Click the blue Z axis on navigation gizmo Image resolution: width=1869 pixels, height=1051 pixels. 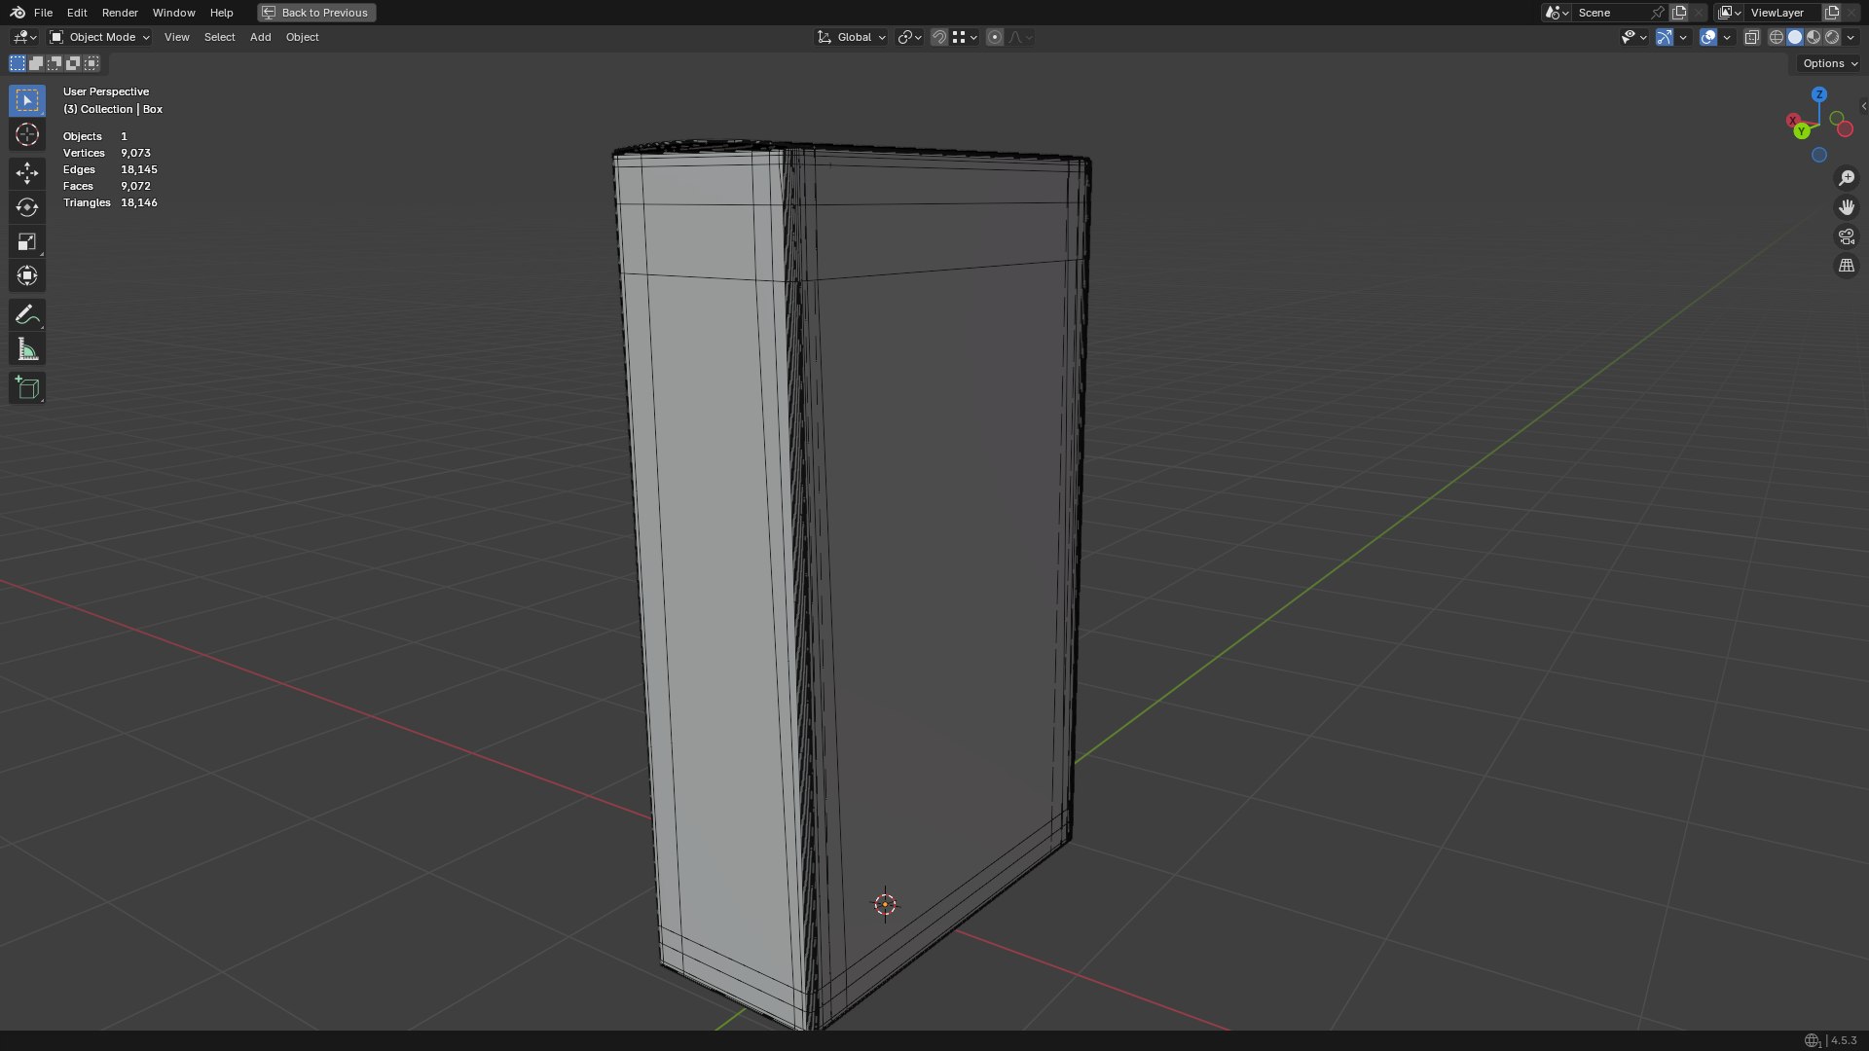coord(1818,94)
